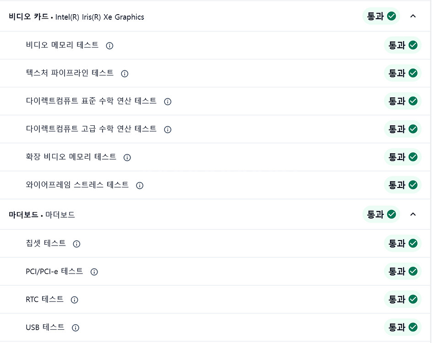
Task: Select the RTC 테스트 row text
Action: 45,299
